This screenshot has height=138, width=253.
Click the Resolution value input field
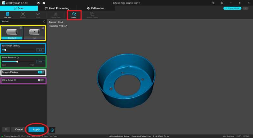pos(40,50)
